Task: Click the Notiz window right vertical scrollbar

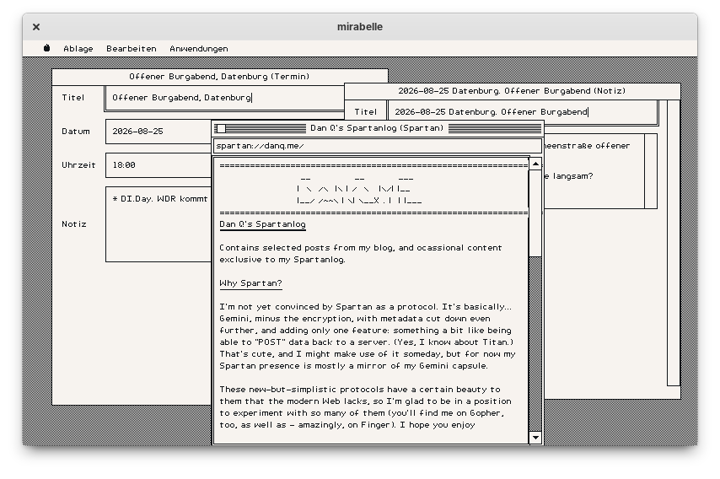Action: [x=673, y=243]
